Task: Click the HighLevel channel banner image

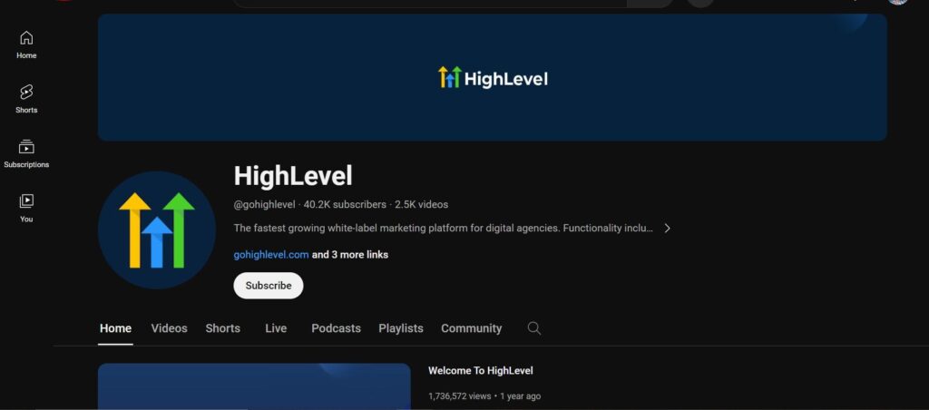Action: [x=493, y=77]
